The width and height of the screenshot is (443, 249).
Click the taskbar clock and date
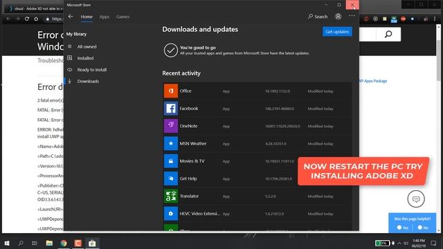(418, 243)
